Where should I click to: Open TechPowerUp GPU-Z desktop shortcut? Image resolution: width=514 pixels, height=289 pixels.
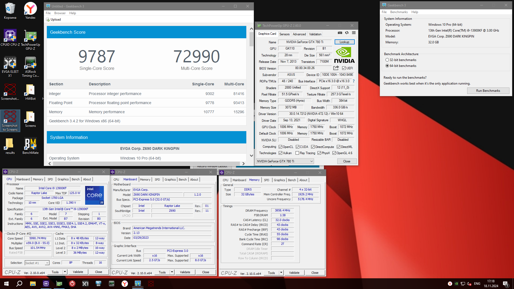(31, 40)
